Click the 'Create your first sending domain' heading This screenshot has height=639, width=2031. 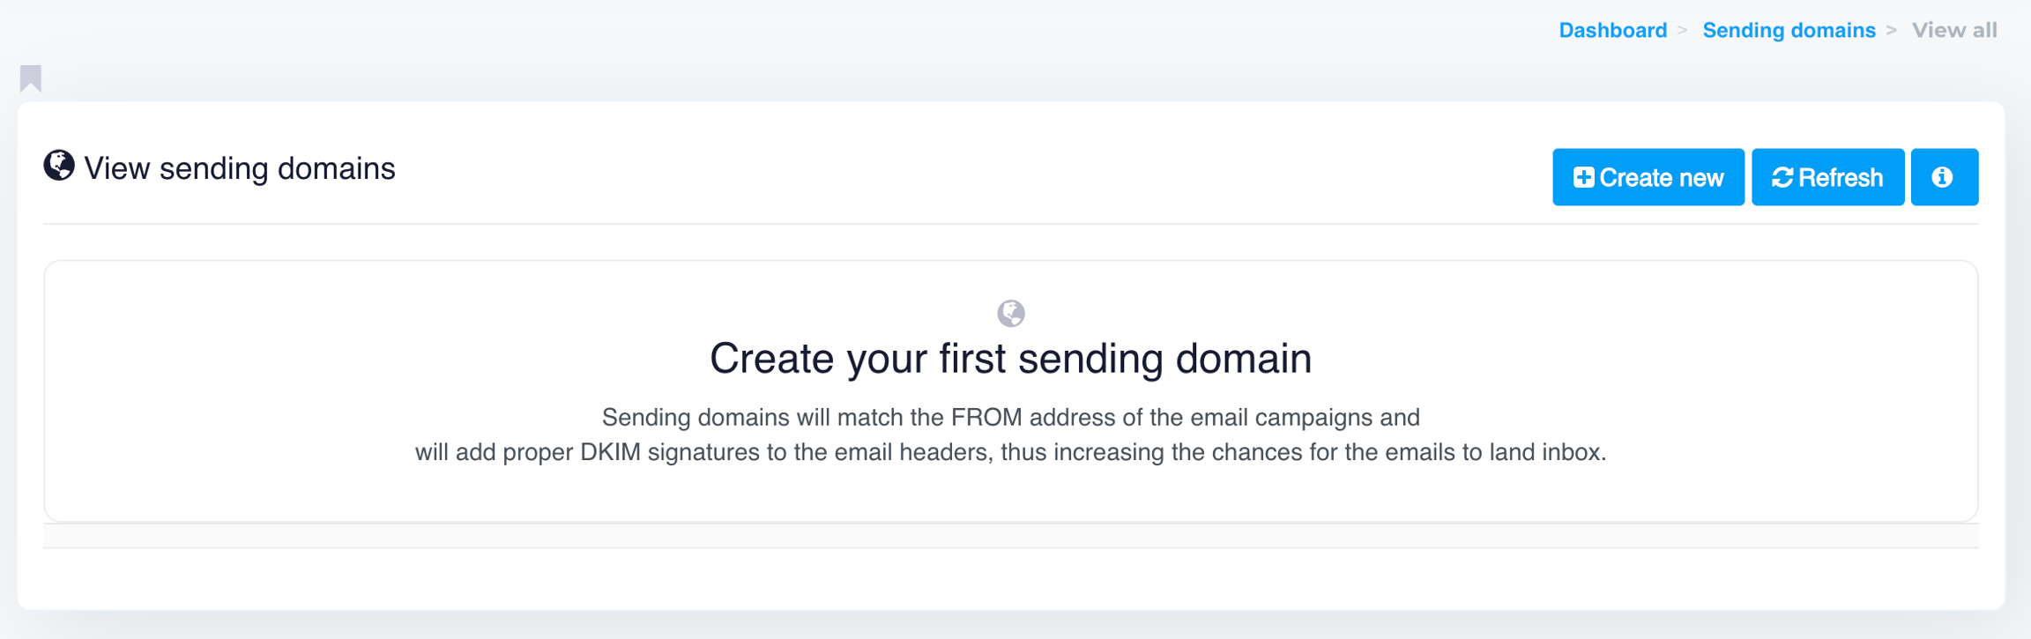[x=1010, y=359]
